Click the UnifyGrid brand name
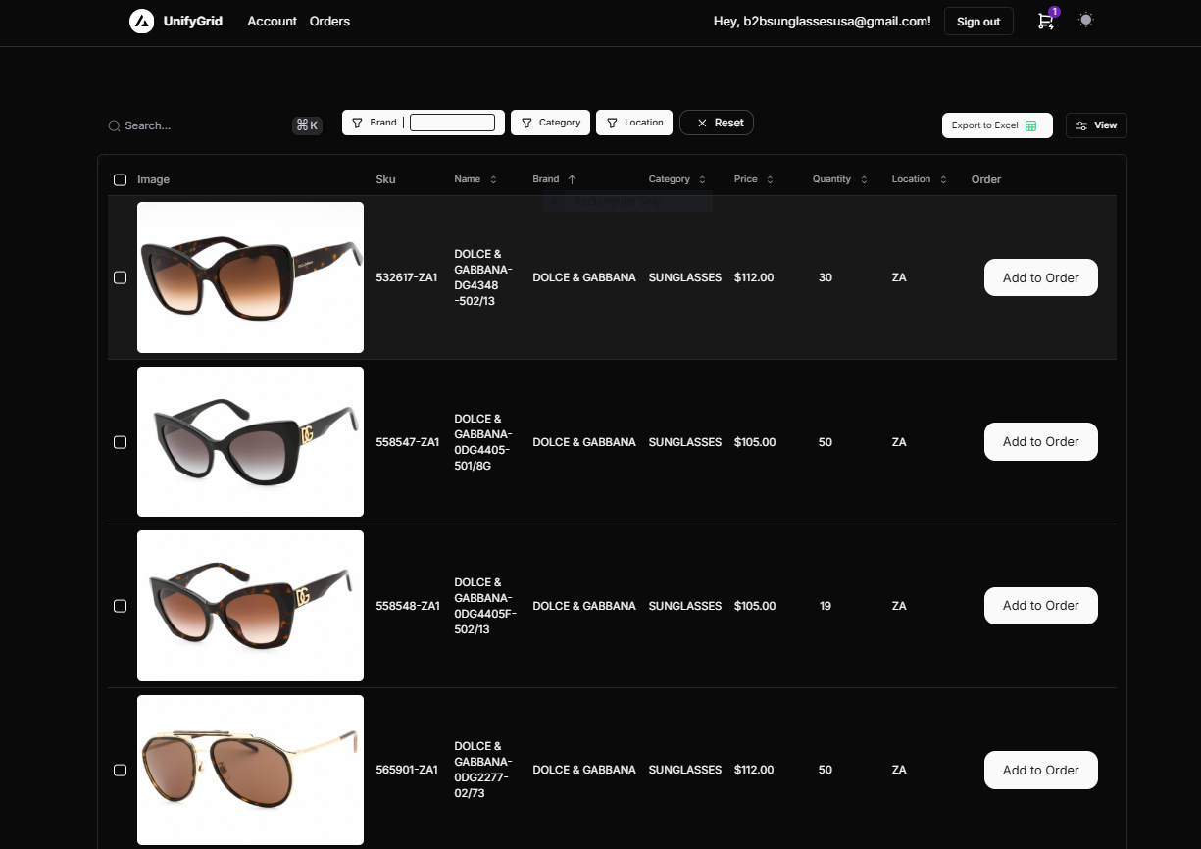The height and width of the screenshot is (849, 1201). point(193,21)
